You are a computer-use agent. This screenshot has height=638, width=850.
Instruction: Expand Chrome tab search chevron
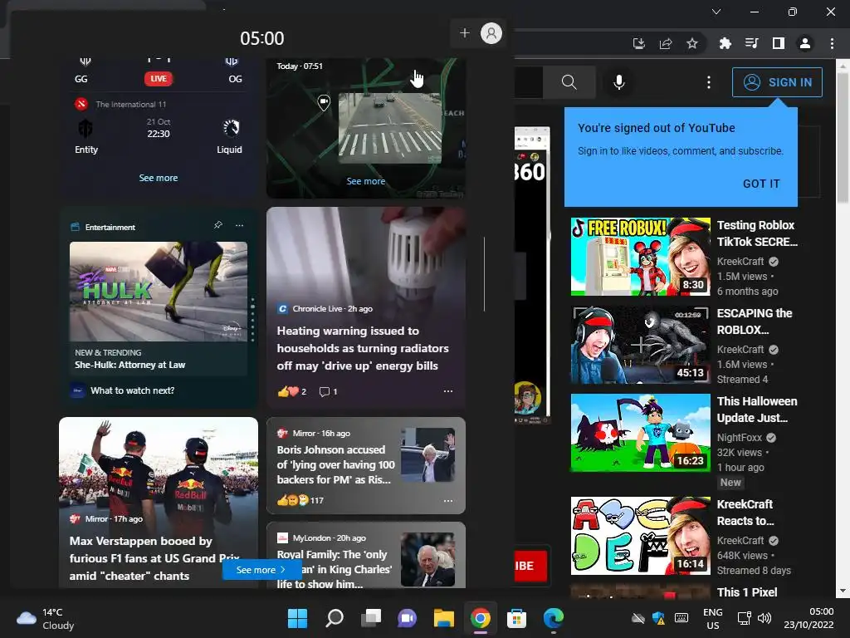(716, 12)
